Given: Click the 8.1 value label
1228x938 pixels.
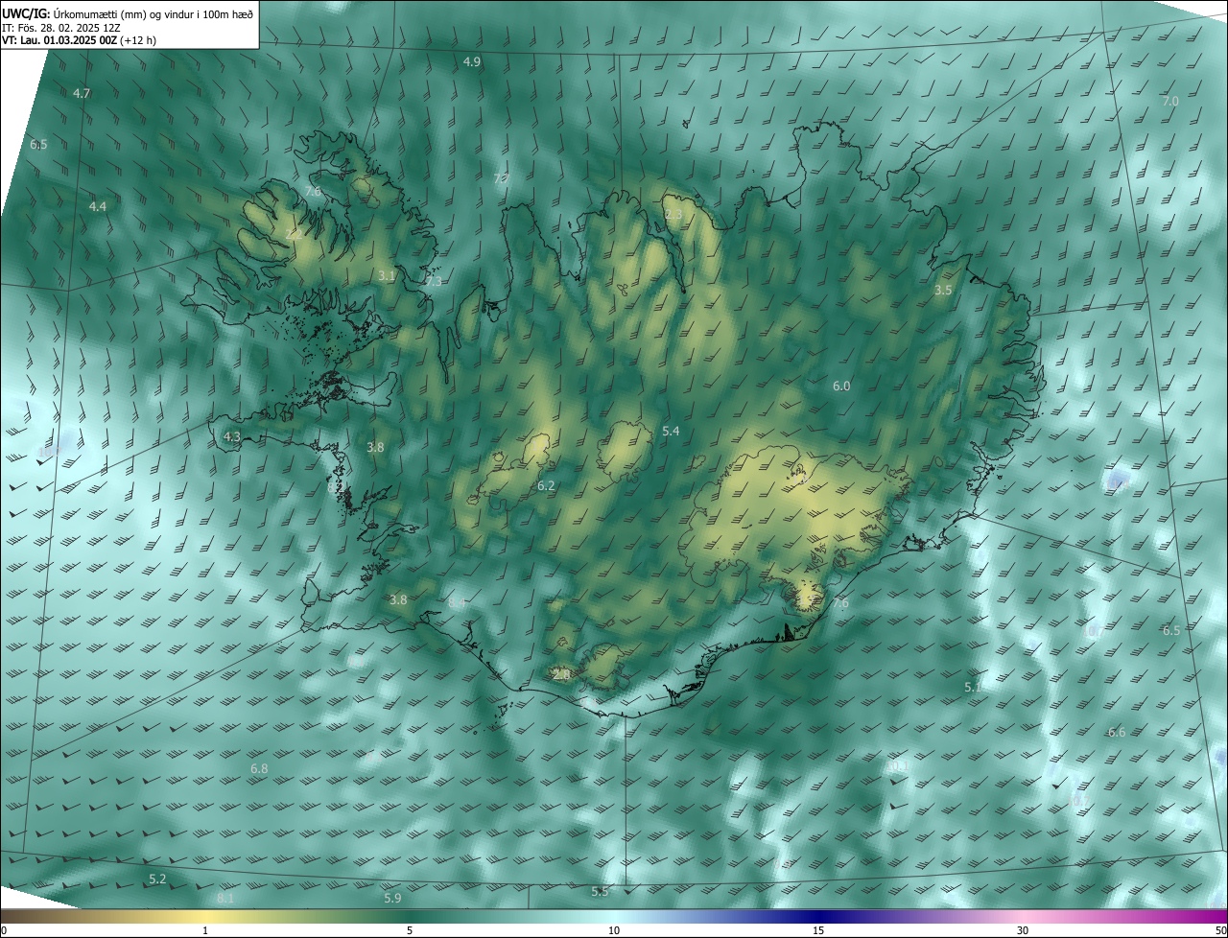Looking at the screenshot, I should tap(225, 898).
